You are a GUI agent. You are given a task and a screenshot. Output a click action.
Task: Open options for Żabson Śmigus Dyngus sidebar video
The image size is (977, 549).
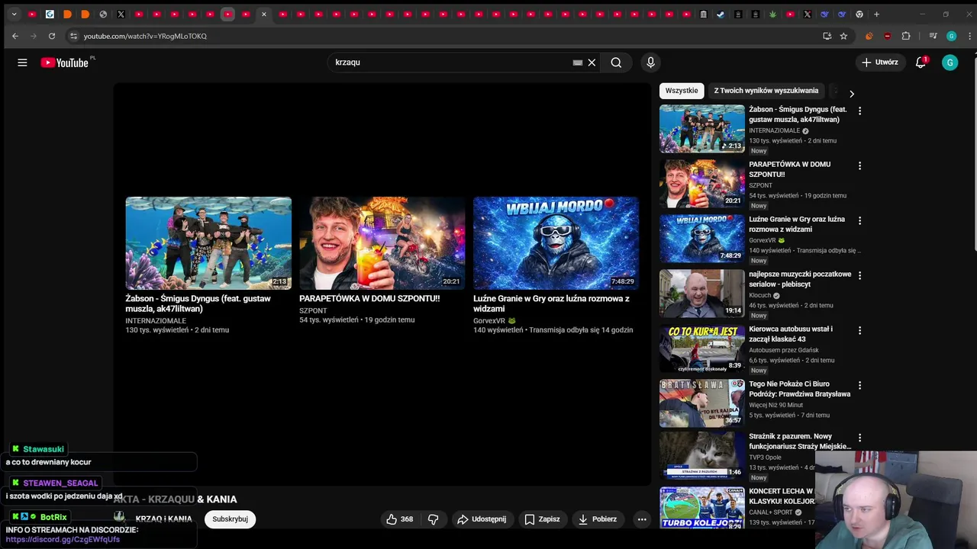tap(859, 111)
